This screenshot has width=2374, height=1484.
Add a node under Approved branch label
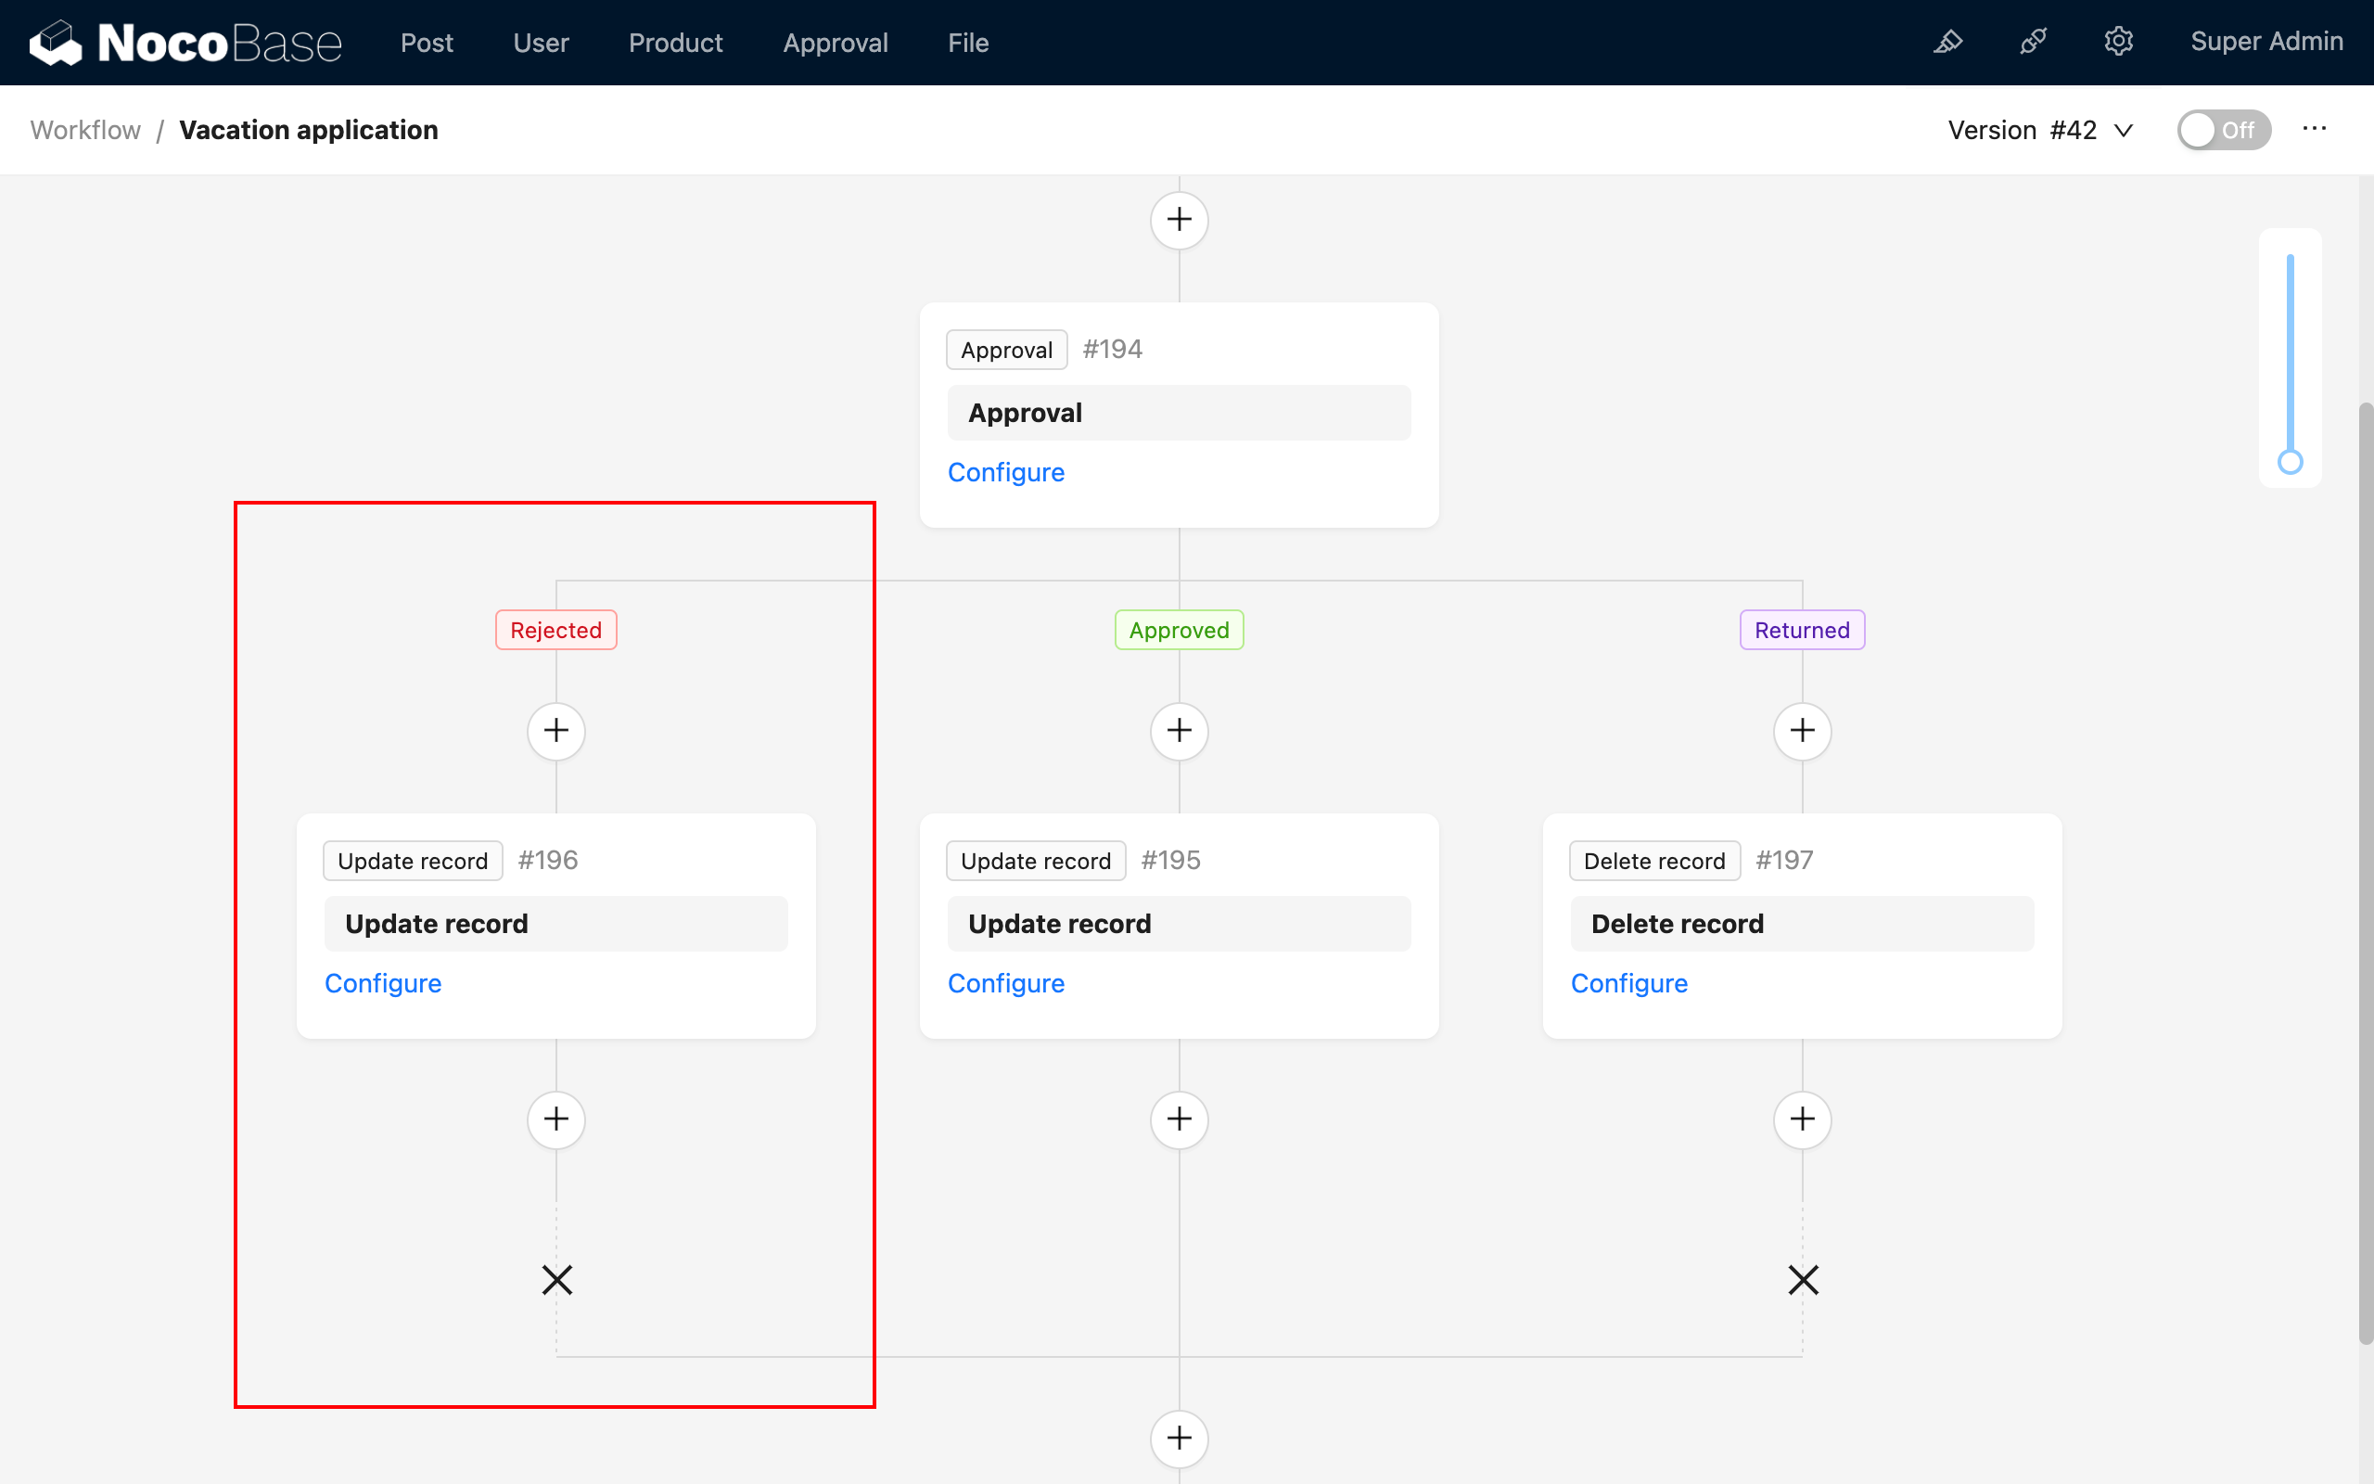(1180, 731)
